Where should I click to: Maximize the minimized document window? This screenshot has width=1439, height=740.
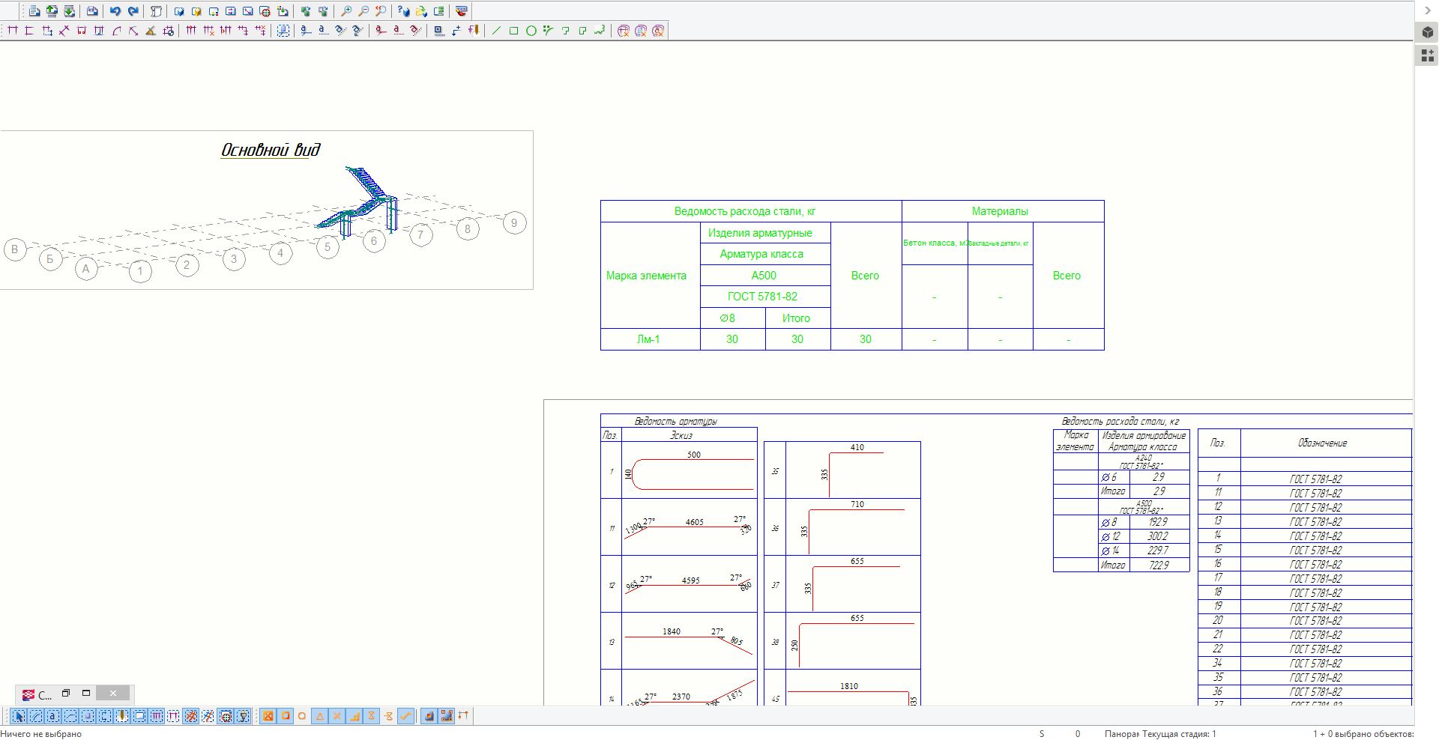coord(86,694)
